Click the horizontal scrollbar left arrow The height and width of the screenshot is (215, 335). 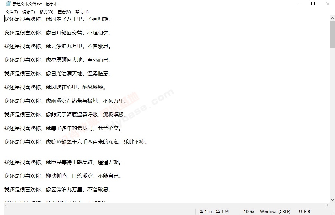coord(6,205)
